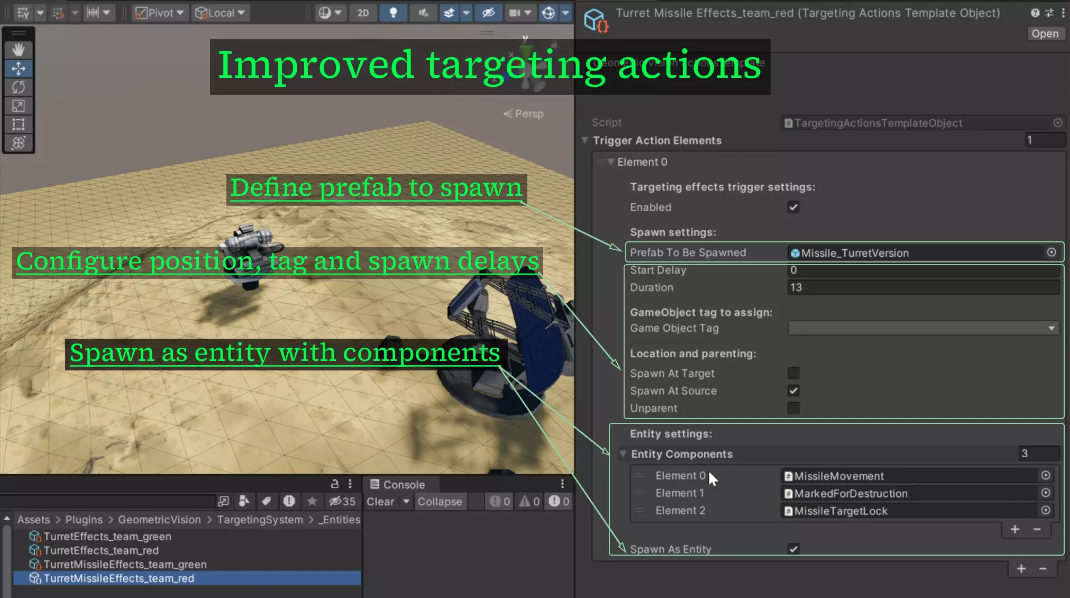Toggle scene lighting bulb icon
1070x598 pixels.
(x=393, y=13)
